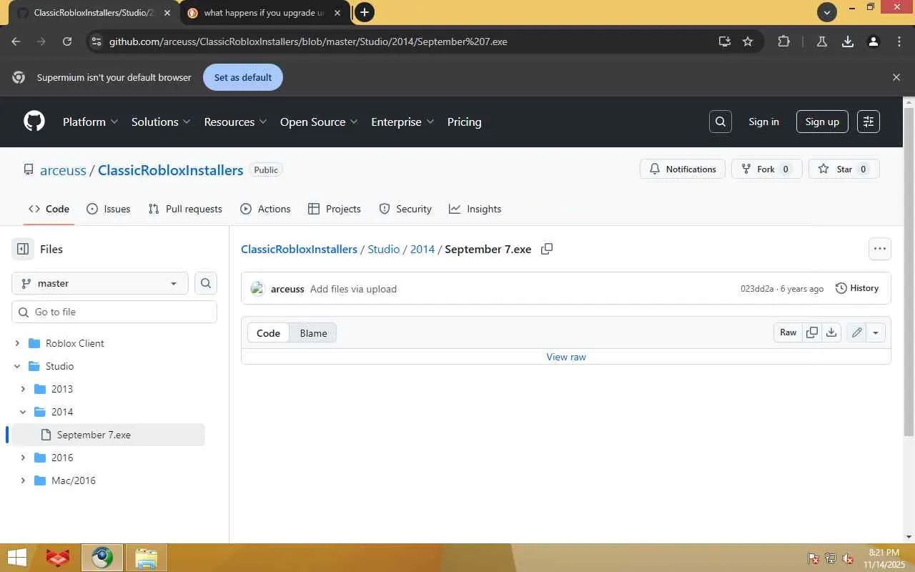Download raw file icon
The image size is (915, 572).
point(831,332)
